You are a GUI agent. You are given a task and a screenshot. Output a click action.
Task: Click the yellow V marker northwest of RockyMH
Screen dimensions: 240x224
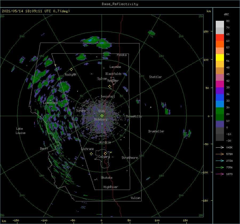pyautogui.click(x=55, y=65)
